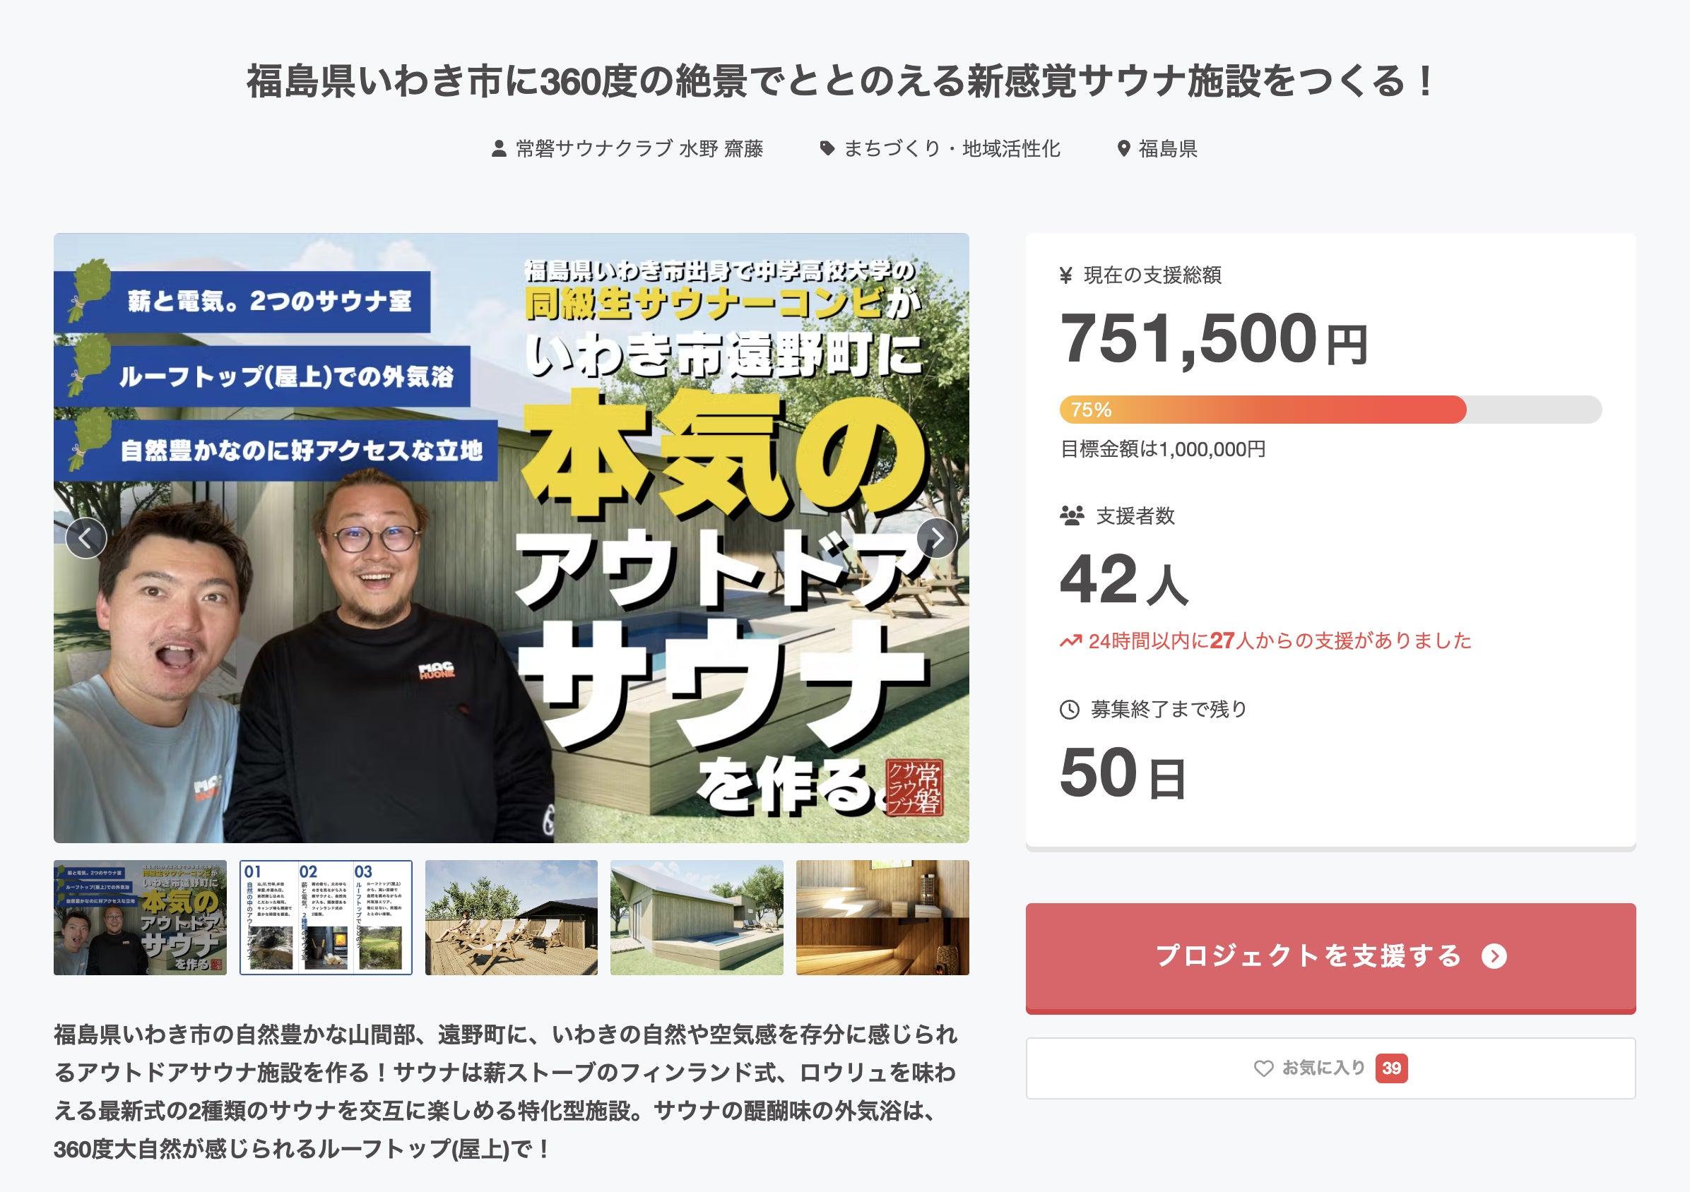This screenshot has width=1690, height=1192.
Task: Select the sauna interior wooden bench thumbnail
Action: coord(882,917)
